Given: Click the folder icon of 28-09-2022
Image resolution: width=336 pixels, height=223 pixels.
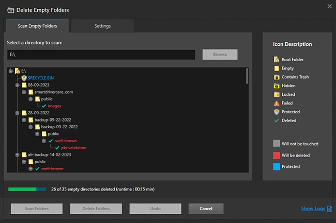Looking at the screenshot, I should click(x=24, y=113).
